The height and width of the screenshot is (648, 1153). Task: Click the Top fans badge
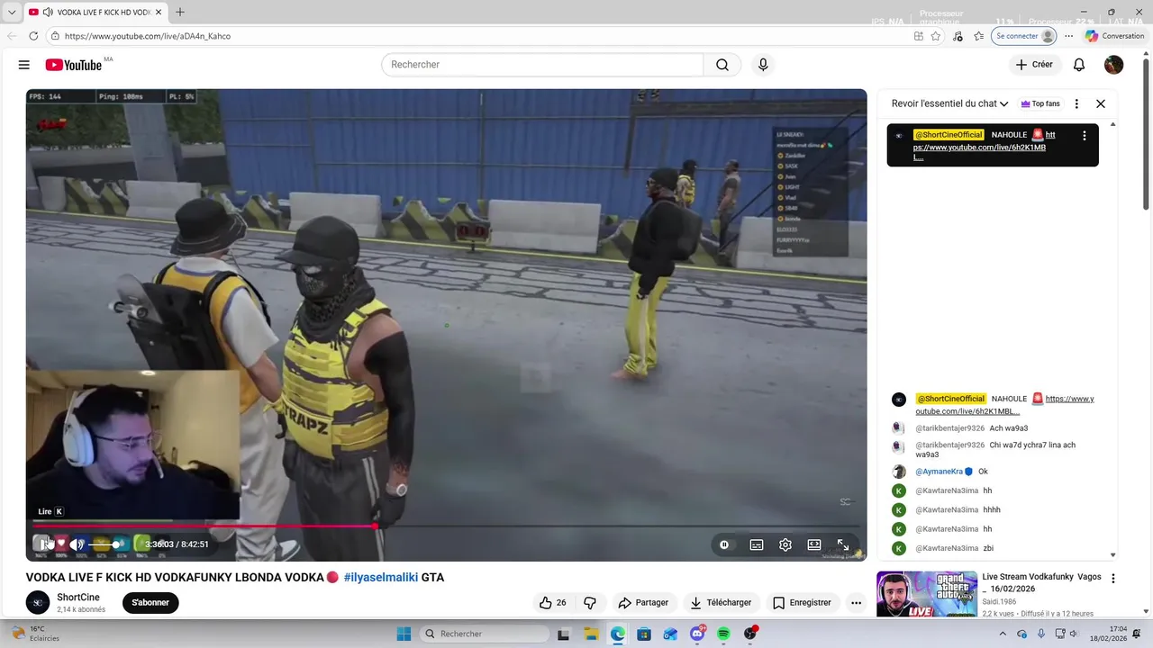[x=1040, y=103]
